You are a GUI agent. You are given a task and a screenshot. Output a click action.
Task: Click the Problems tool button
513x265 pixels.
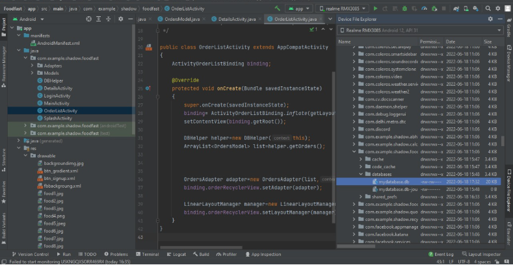(116, 254)
